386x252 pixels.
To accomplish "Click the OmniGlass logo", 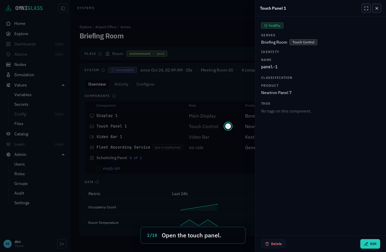I will [x=24, y=8].
